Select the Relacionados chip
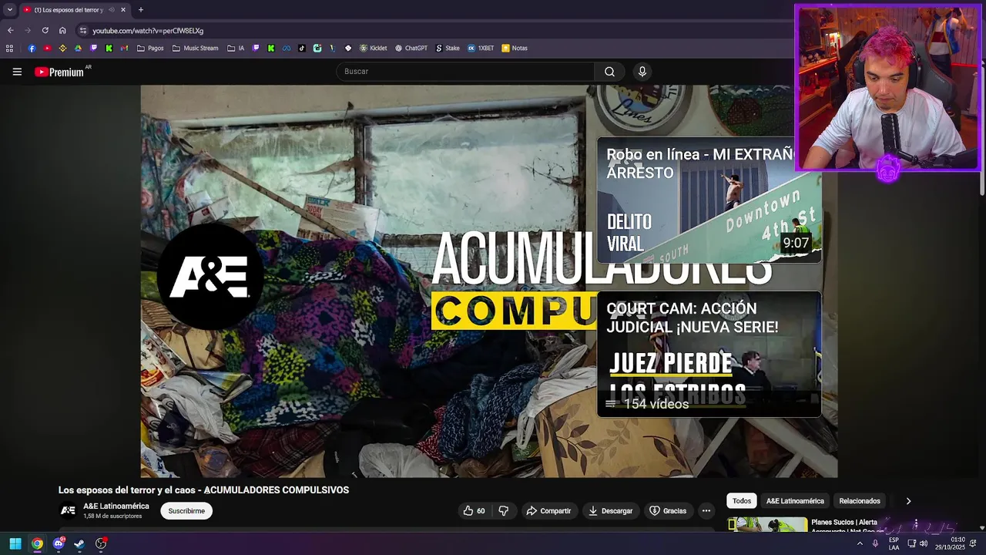986x555 pixels. tap(860, 501)
